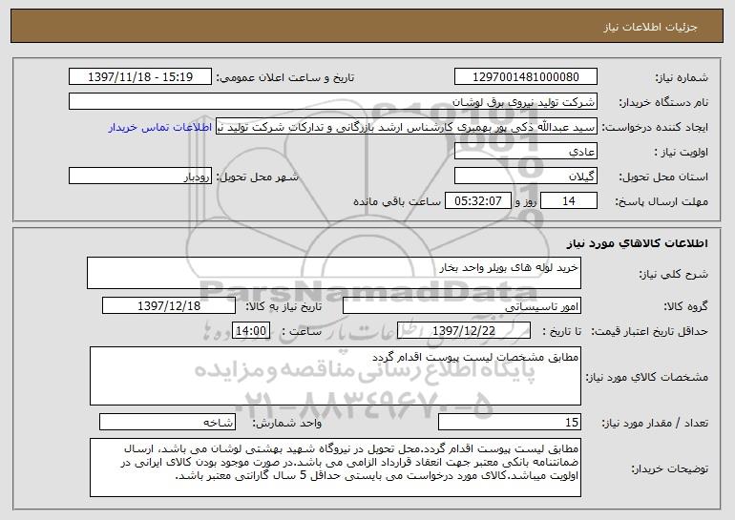Click the remaining days field 14

[x=569, y=201]
